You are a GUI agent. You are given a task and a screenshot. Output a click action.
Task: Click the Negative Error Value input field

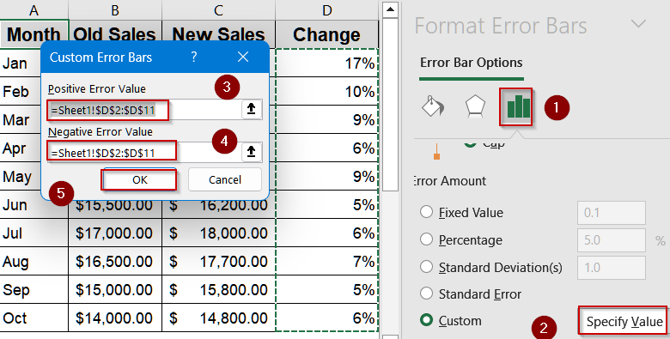145,153
